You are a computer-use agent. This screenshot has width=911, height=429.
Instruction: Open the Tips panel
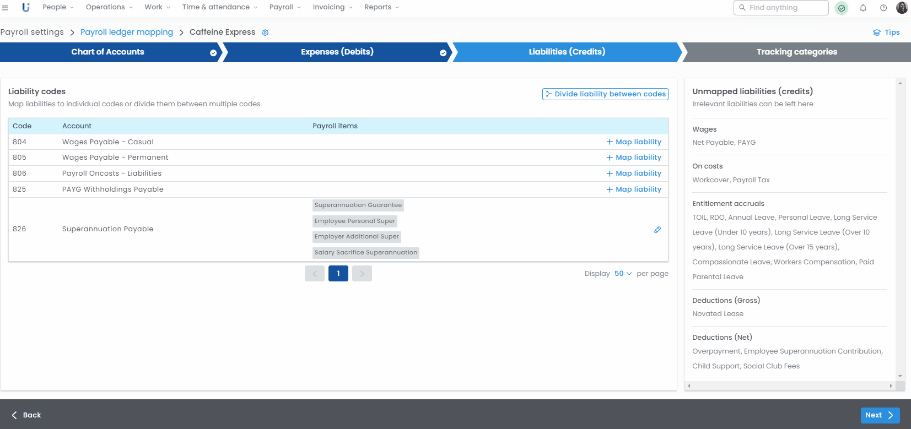click(x=886, y=32)
